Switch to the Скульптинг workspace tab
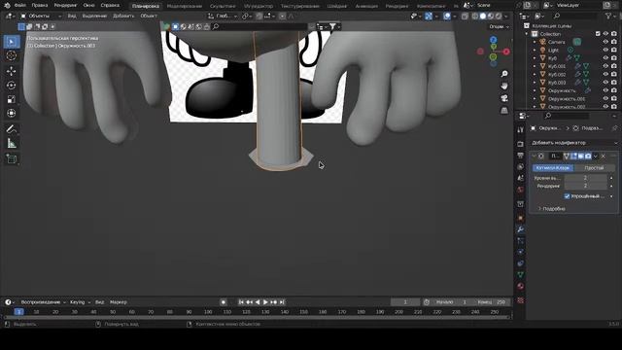The height and width of the screenshot is (350, 622). coord(223,6)
